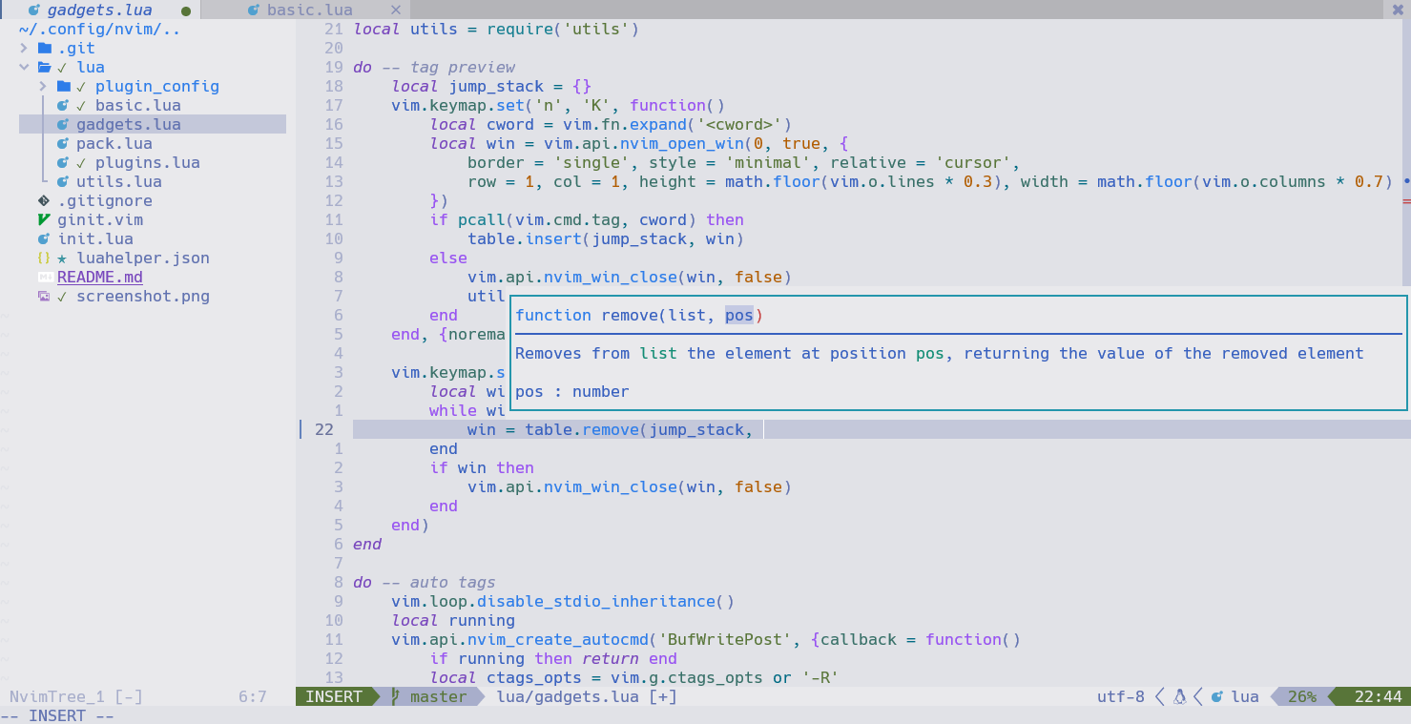This screenshot has width=1411, height=724.
Task: Open ginit.vim in the file tree
Action: pyautogui.click(x=100, y=219)
